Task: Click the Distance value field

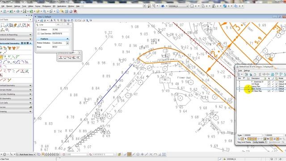Action: point(60,30)
